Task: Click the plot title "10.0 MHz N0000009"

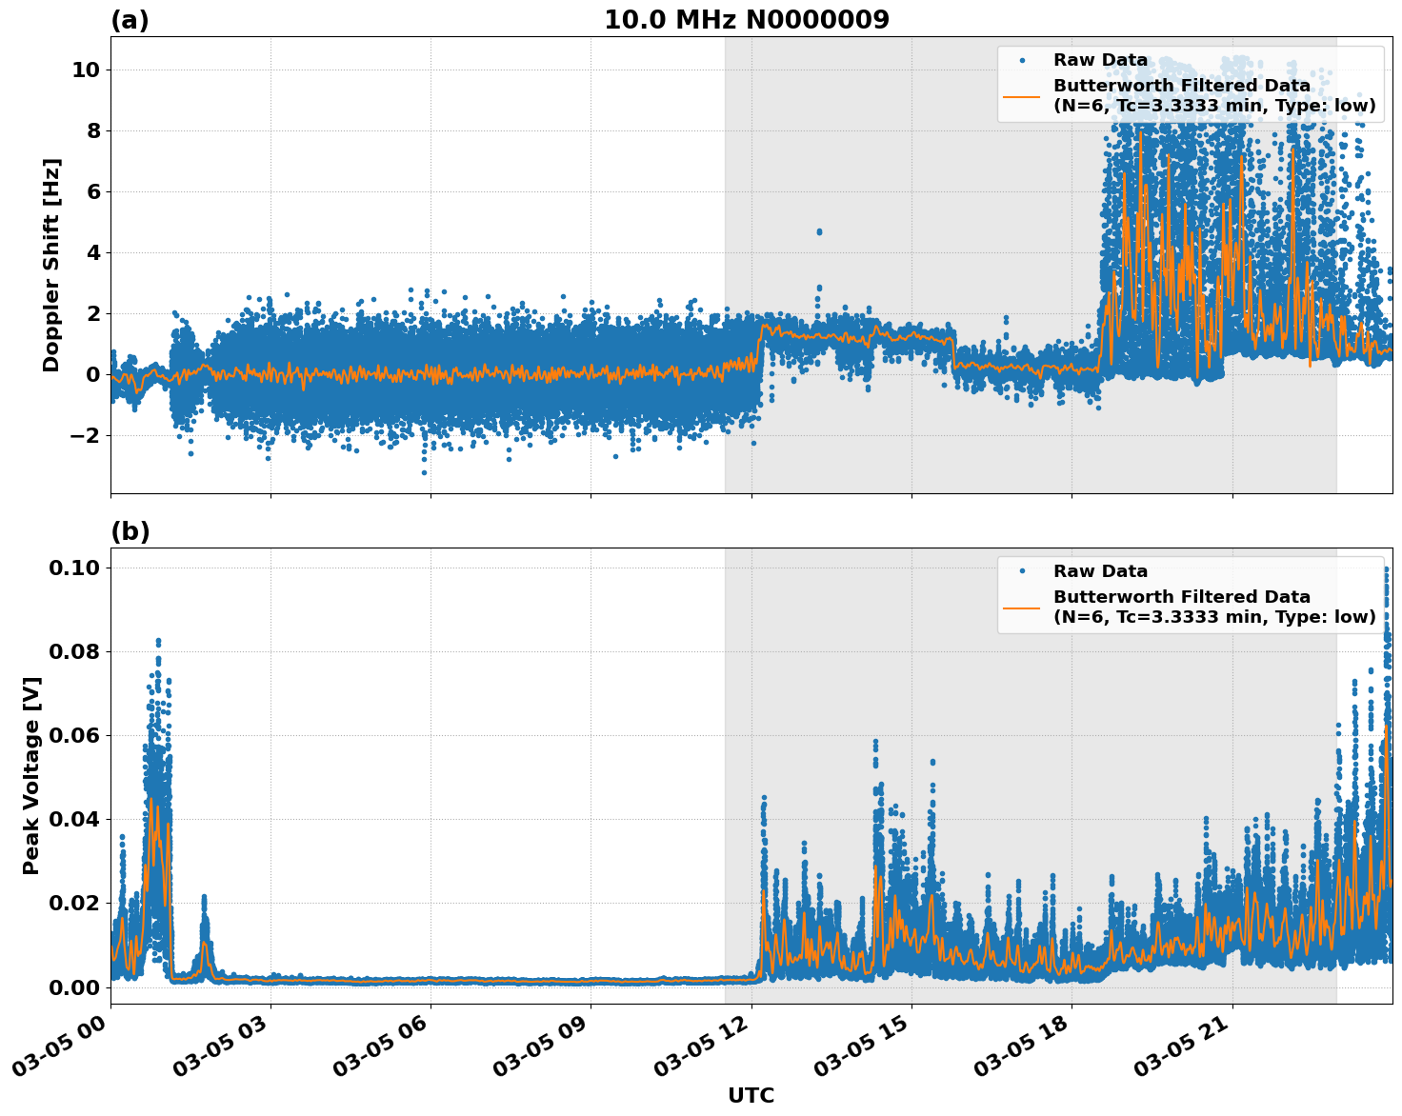Action: (x=747, y=20)
